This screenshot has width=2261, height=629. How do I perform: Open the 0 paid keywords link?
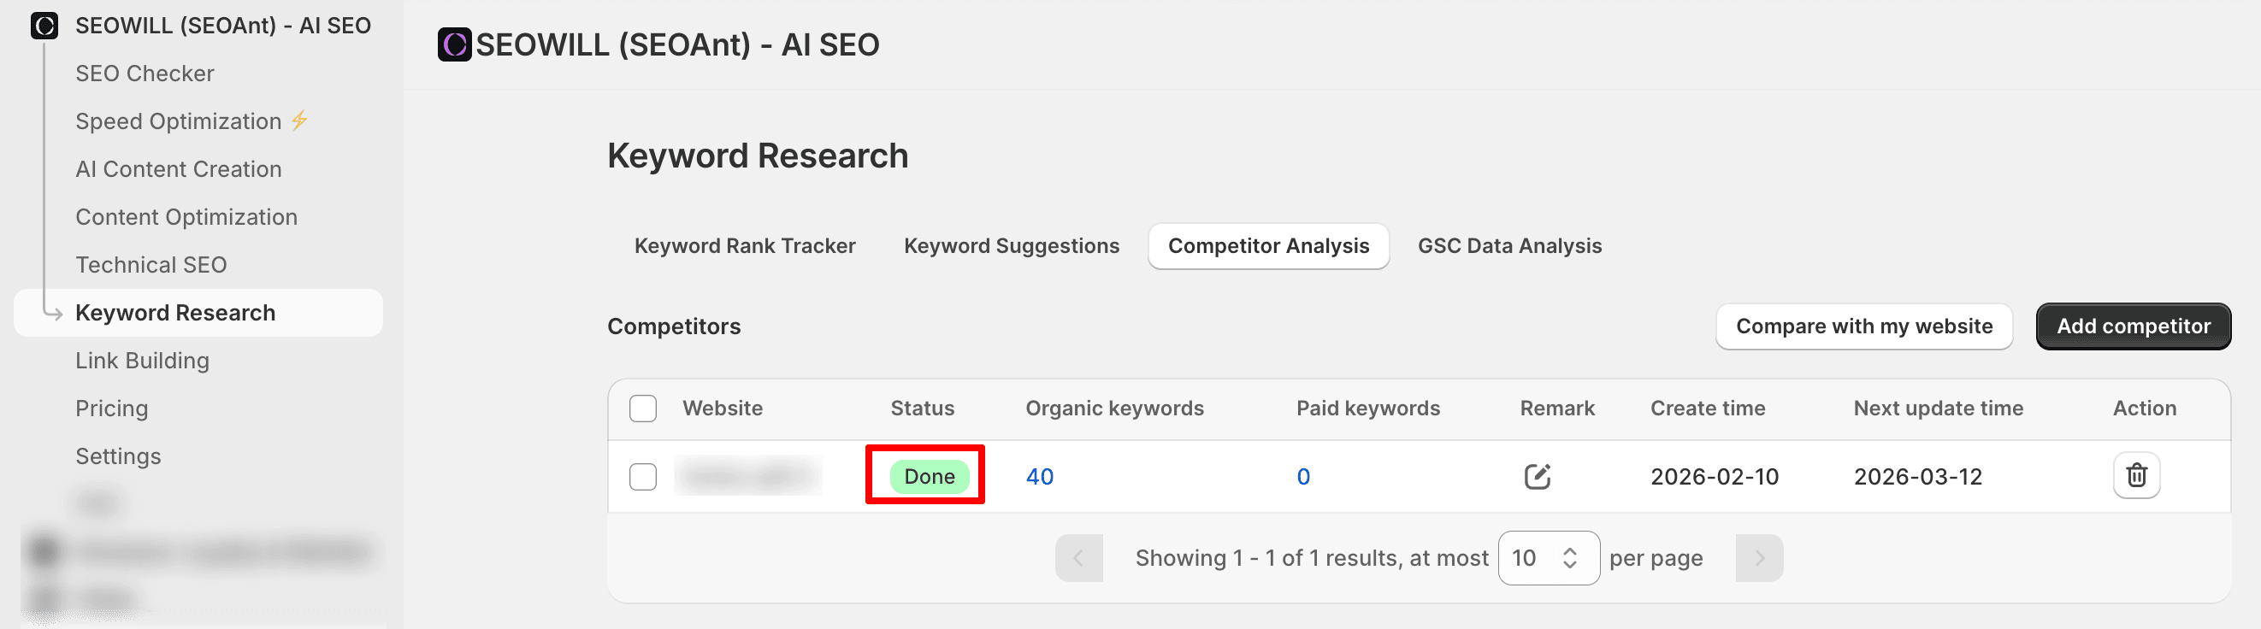1302,476
